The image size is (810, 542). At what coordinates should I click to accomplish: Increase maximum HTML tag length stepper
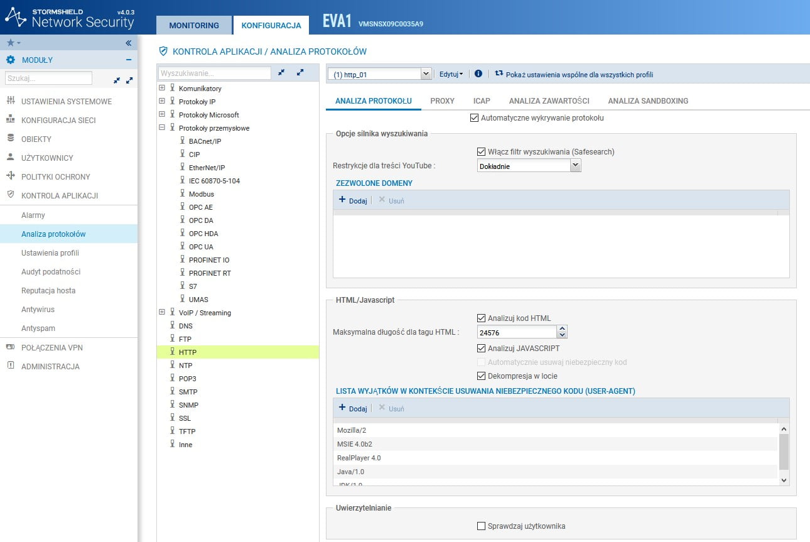tap(562, 328)
